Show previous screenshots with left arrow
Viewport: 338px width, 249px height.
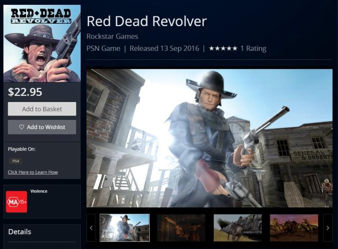[91, 228]
